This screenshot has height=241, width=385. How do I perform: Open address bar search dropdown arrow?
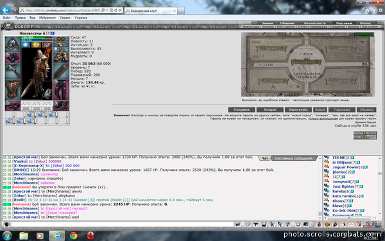tap(107, 10)
